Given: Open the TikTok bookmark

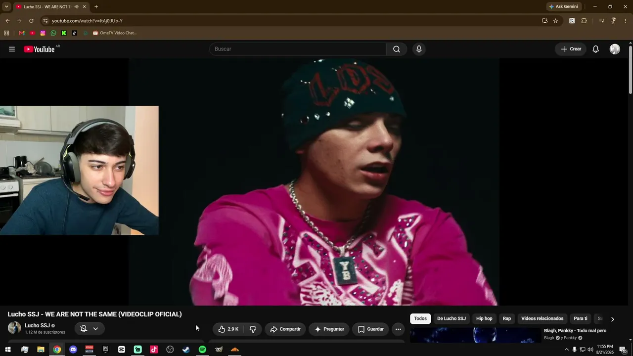Looking at the screenshot, I should click(x=75, y=33).
